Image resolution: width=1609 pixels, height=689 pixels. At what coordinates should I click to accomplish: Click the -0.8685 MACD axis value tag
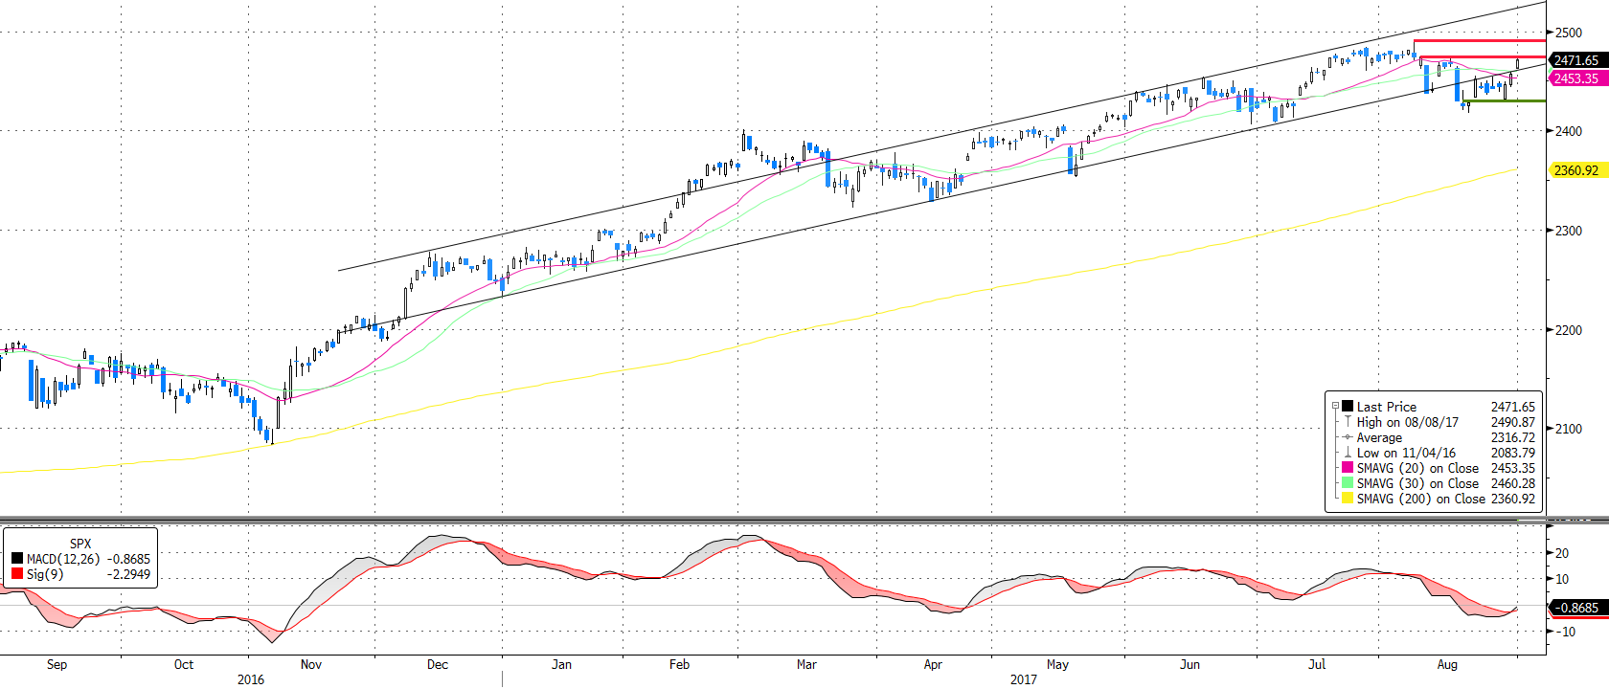[1576, 608]
